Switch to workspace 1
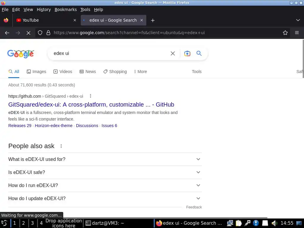304x228 pixels. coord(15,223)
